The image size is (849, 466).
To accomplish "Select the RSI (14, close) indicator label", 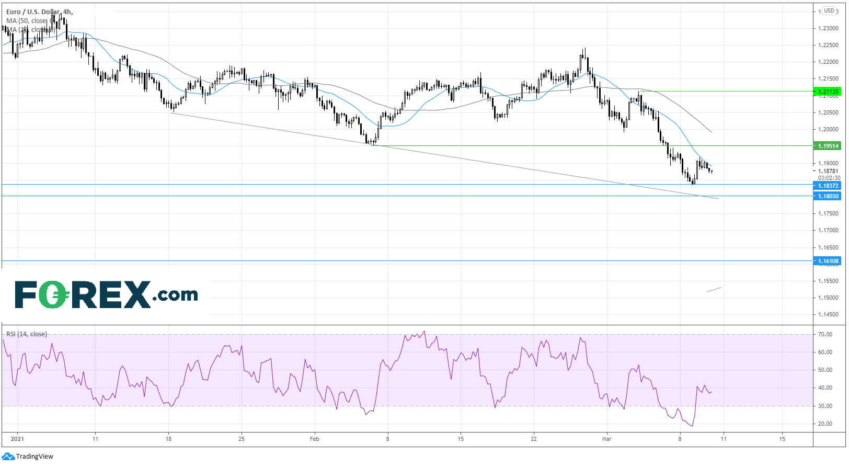I will pyautogui.click(x=27, y=334).
